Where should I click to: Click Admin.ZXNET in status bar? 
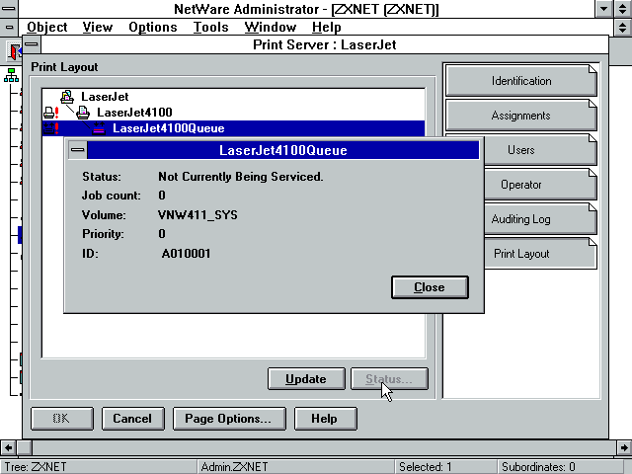pyautogui.click(x=234, y=467)
